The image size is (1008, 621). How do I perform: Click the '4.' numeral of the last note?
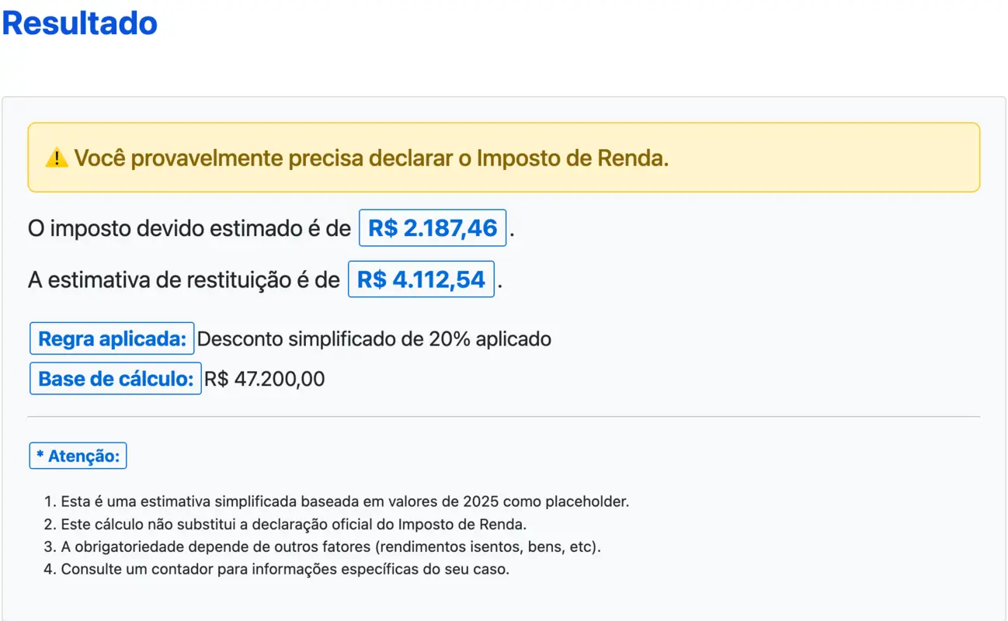click(50, 569)
